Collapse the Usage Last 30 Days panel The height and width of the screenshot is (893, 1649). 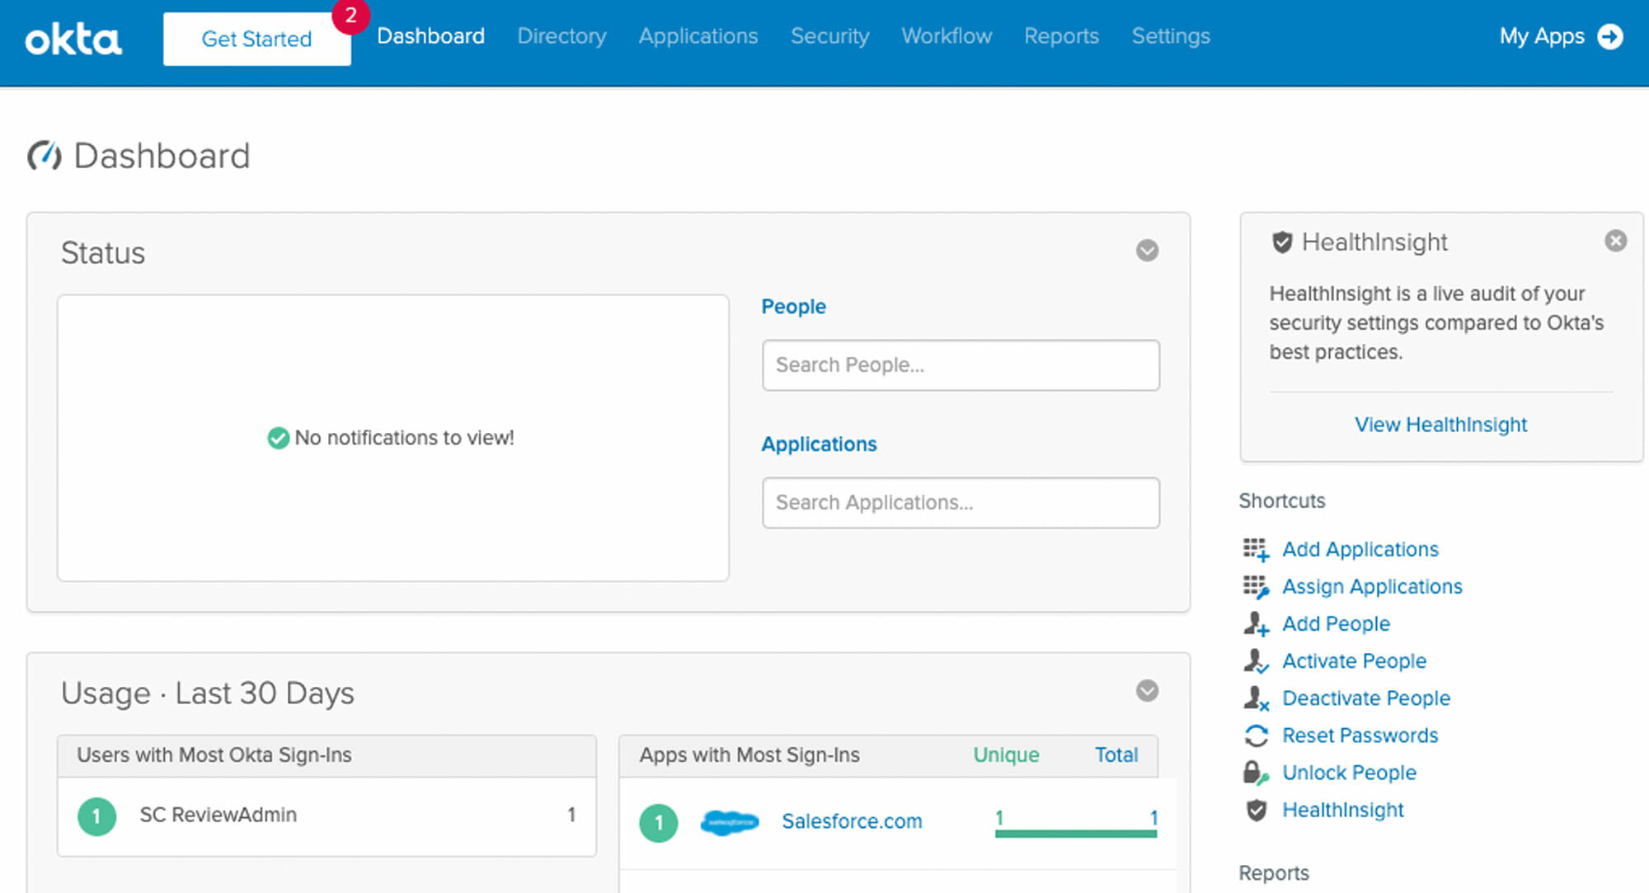[x=1147, y=691]
